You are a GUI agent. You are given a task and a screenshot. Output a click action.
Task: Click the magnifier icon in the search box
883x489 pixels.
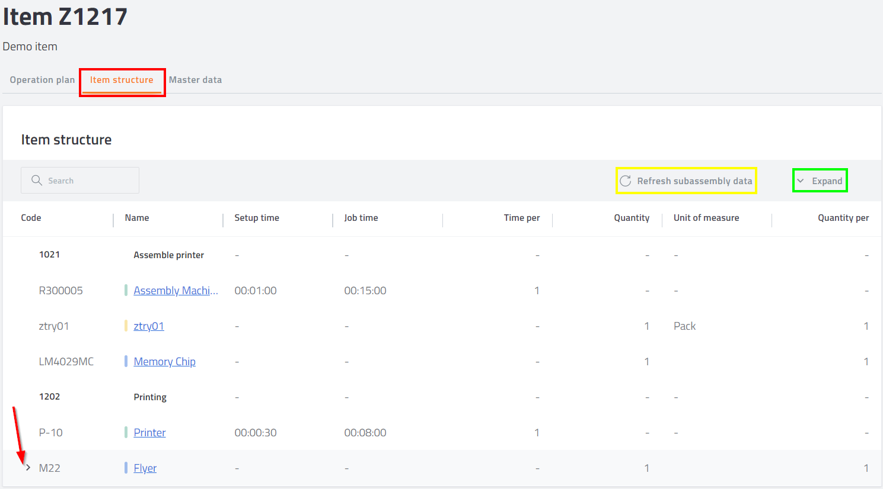click(37, 180)
